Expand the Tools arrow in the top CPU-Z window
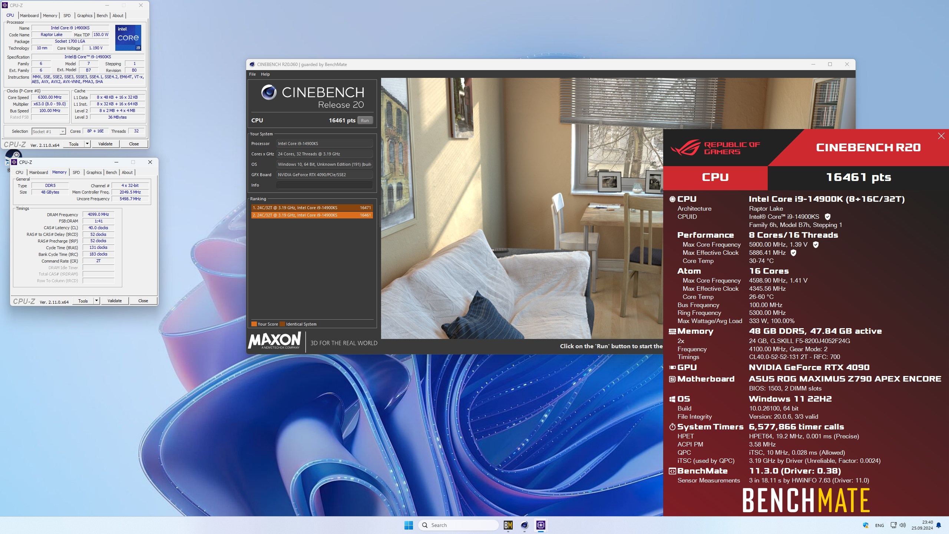 click(x=87, y=144)
